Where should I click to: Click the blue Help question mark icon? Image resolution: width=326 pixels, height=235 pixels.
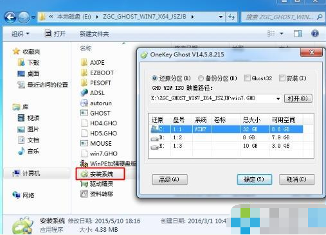click(x=315, y=33)
